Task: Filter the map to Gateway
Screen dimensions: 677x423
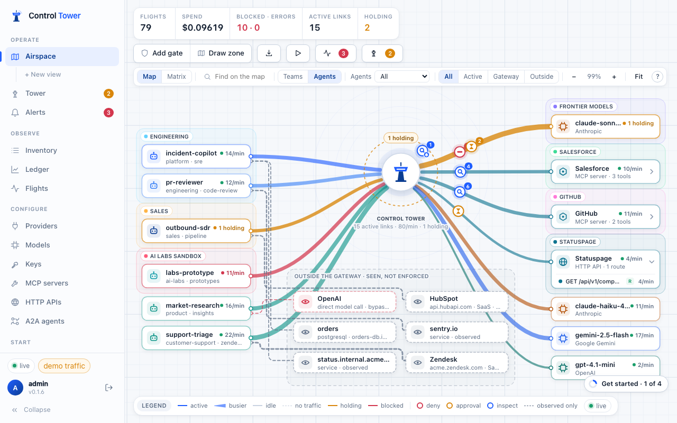Action: click(x=506, y=77)
